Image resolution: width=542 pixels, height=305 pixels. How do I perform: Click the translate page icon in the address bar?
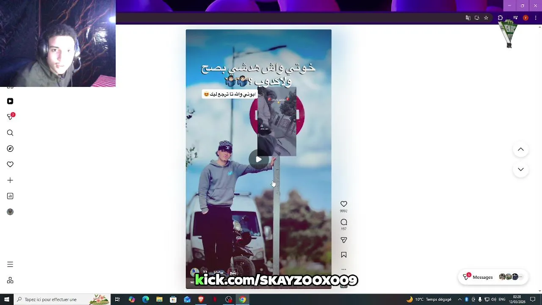(468, 18)
